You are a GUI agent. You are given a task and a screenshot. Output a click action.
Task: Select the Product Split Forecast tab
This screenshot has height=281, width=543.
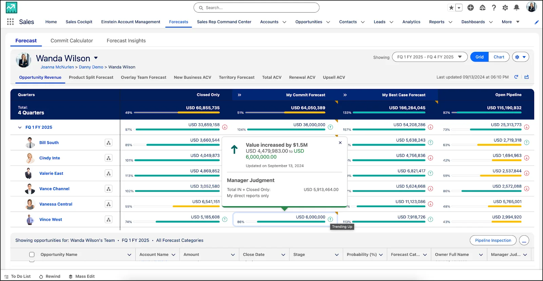click(x=91, y=77)
